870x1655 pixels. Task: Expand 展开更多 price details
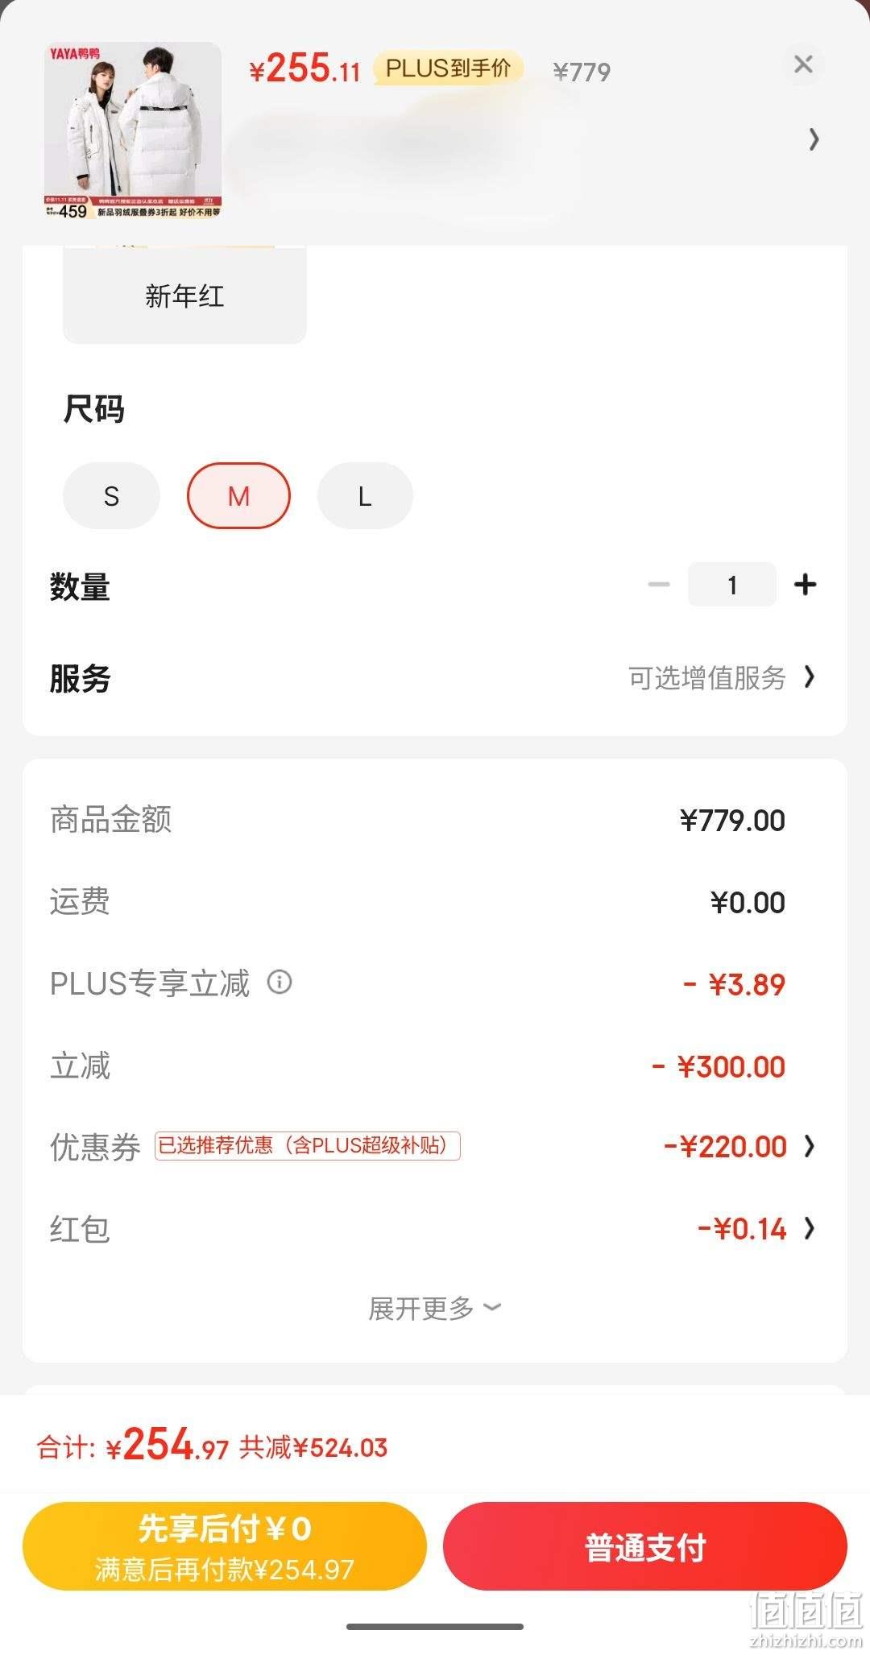435,1309
